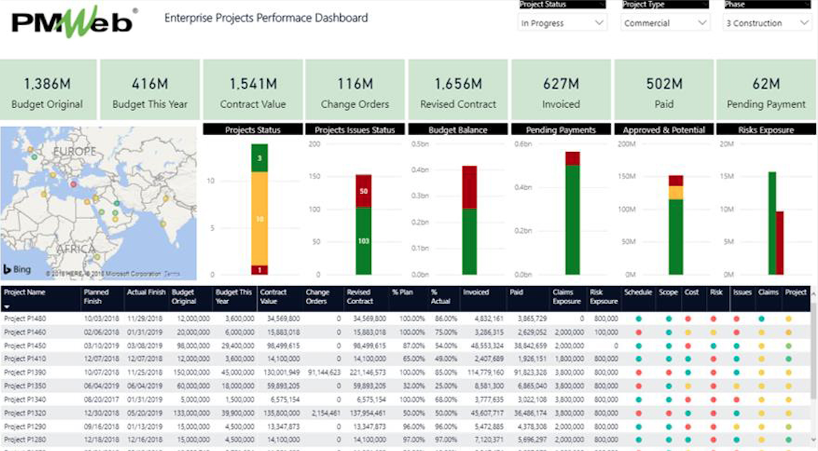Expand the Project Type Commercial dropdown

(x=665, y=23)
